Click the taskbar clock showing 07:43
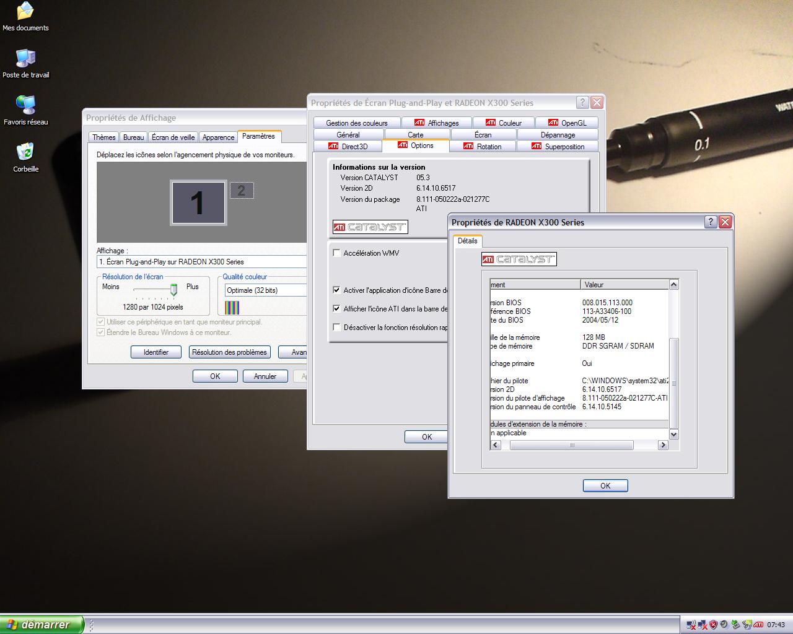 (776, 625)
